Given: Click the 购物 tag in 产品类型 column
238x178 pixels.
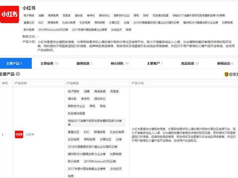Looking at the screenshot, I should (103, 106).
